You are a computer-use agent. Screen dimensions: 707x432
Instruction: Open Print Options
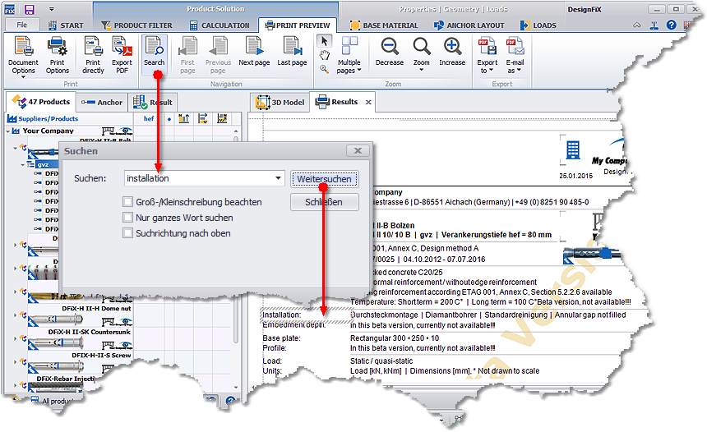click(57, 54)
